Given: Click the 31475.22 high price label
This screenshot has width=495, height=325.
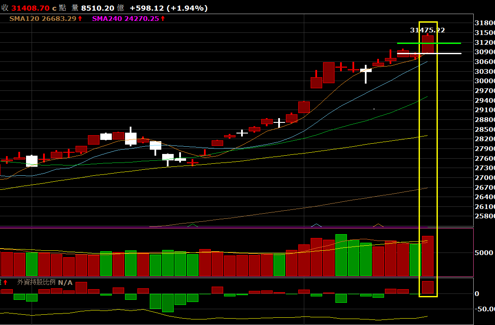Looking at the screenshot, I should tap(427, 30).
